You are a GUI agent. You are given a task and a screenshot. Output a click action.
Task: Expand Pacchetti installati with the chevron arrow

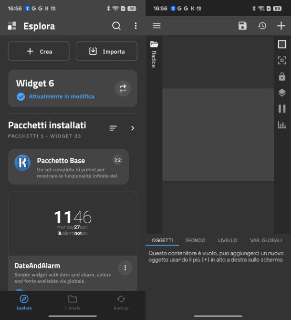click(x=132, y=128)
